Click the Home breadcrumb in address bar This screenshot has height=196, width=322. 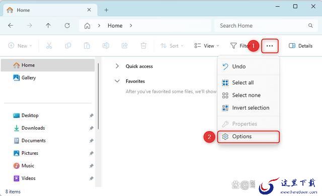[x=115, y=26]
